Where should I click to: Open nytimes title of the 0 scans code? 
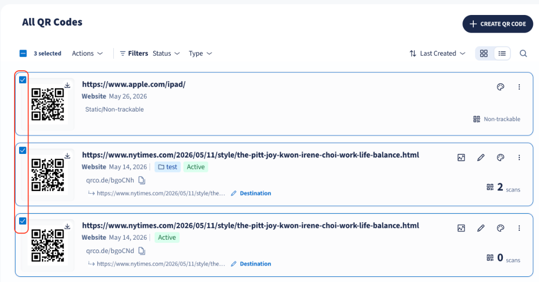[x=250, y=226]
